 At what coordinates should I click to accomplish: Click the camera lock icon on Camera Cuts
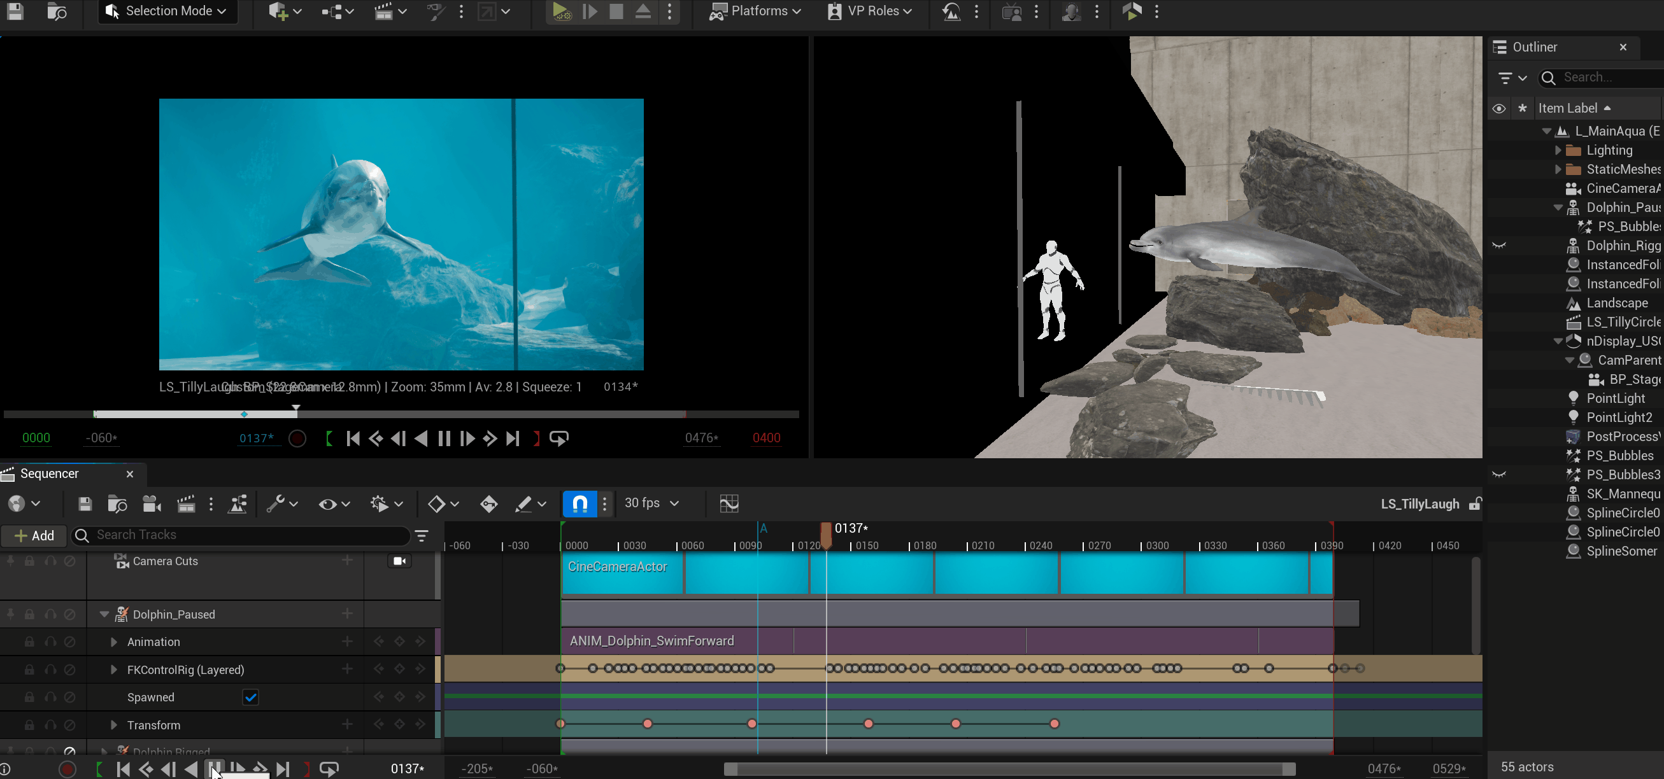[399, 561]
